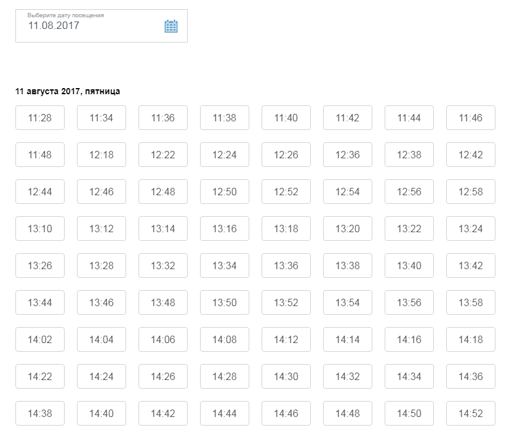Book the 13:56 time slot

409,302
